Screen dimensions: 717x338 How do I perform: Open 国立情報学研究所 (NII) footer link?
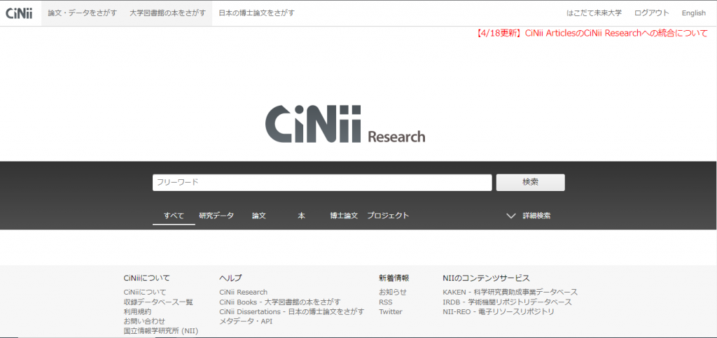pos(160,331)
